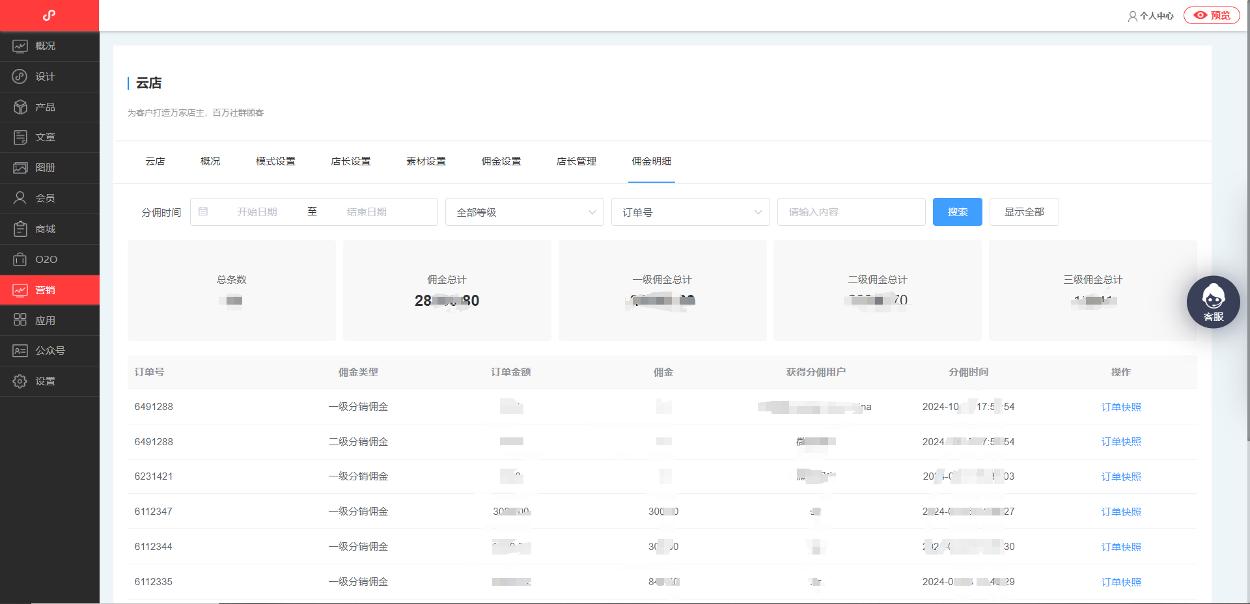Click 二级分销佣金 cell in order 6491288 row
The height and width of the screenshot is (604, 1250).
(358, 442)
